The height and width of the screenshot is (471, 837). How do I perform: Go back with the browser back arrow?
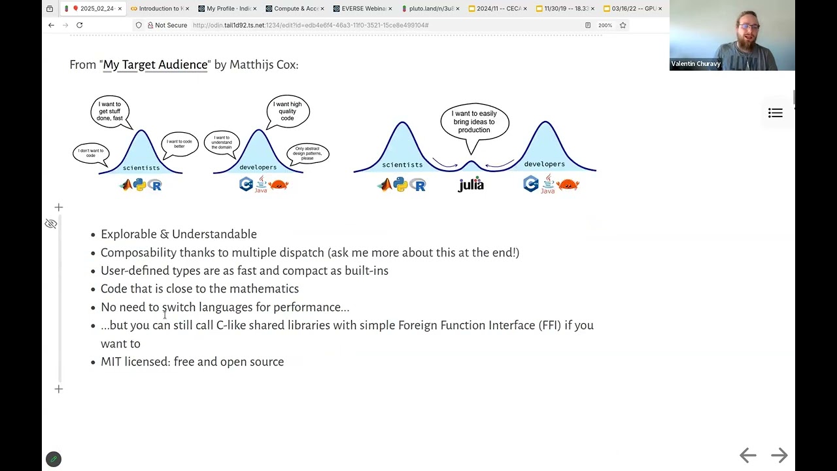point(51,25)
